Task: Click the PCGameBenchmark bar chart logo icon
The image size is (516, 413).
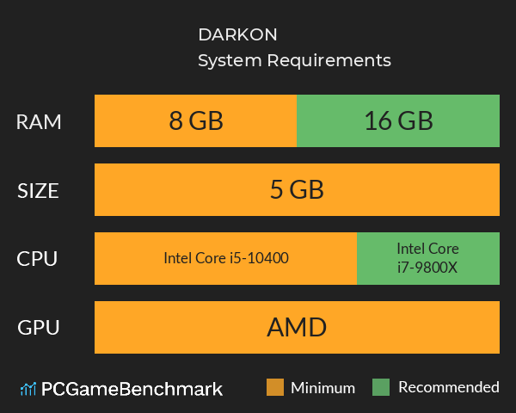Action: [27, 389]
